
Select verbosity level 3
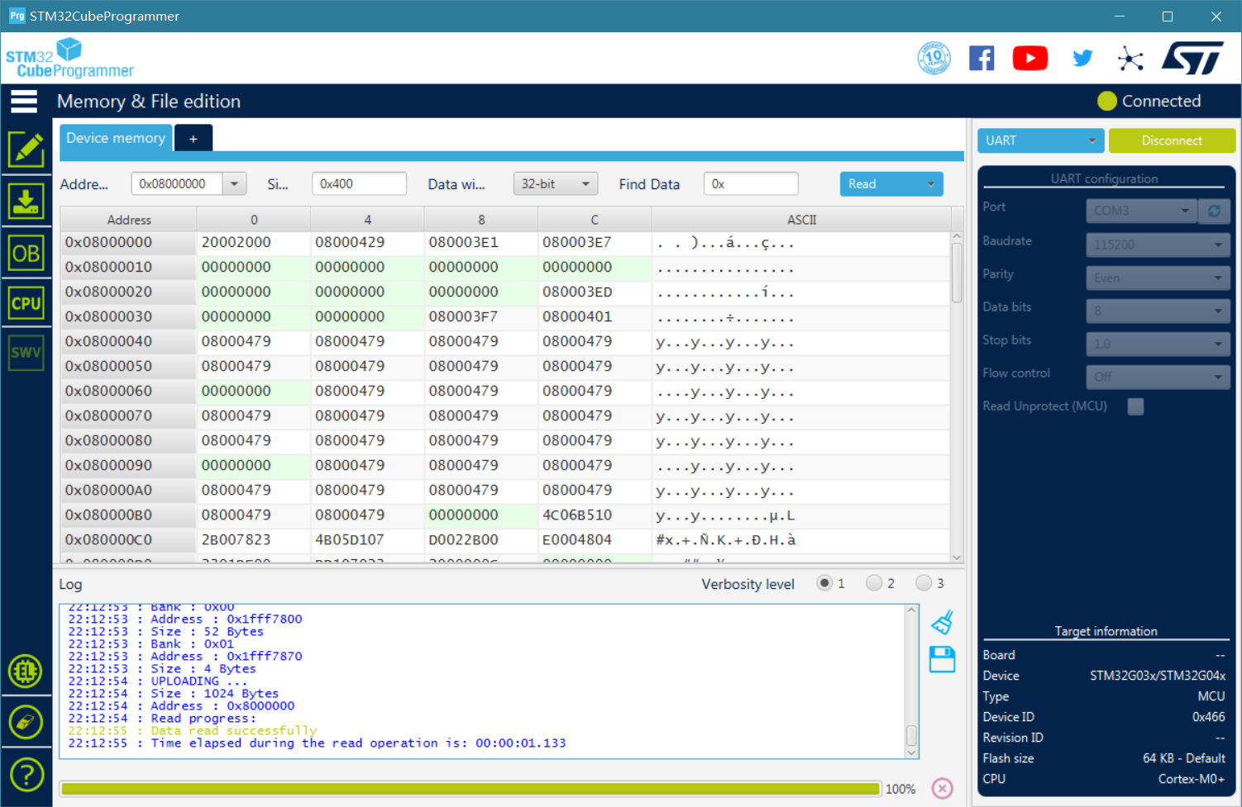pyautogui.click(x=924, y=583)
